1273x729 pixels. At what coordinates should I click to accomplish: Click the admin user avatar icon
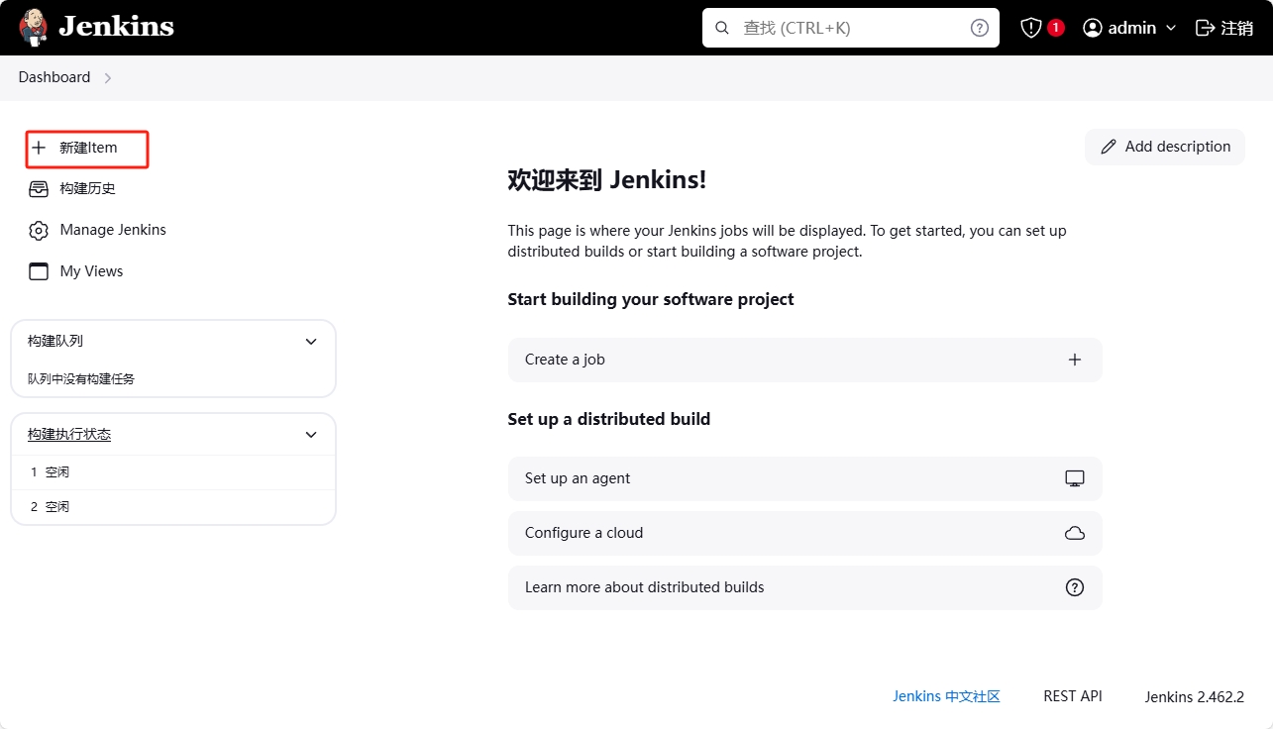[x=1093, y=28]
